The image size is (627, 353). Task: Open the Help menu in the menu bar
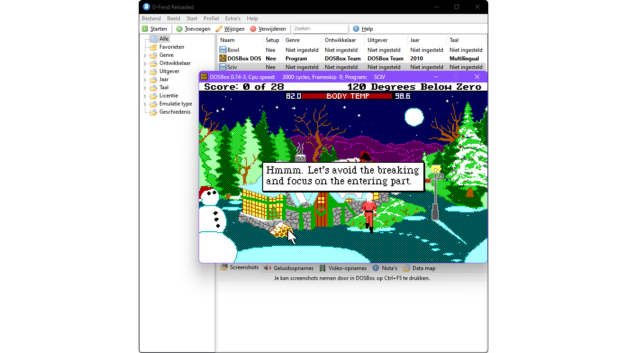click(252, 18)
